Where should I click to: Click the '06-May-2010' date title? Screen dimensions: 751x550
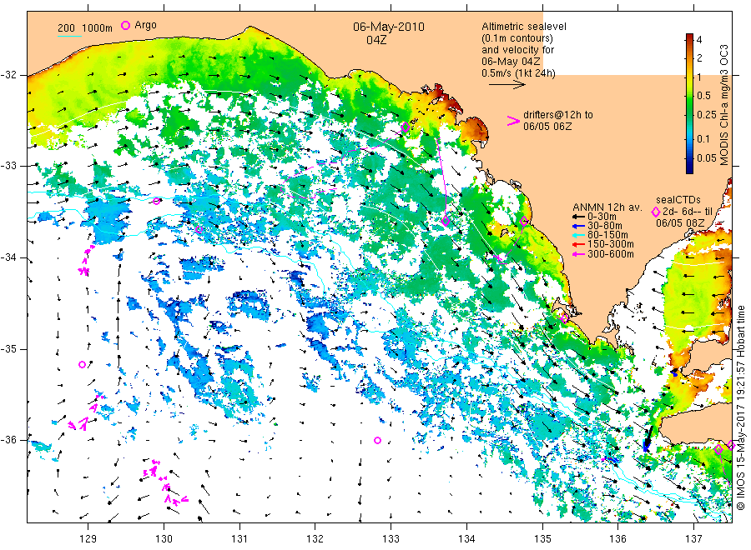pyautogui.click(x=388, y=27)
